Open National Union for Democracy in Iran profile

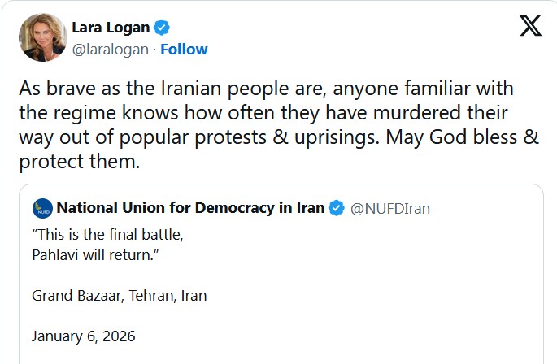coord(191,208)
